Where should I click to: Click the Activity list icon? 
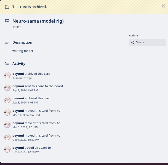pyautogui.click(x=7, y=63)
